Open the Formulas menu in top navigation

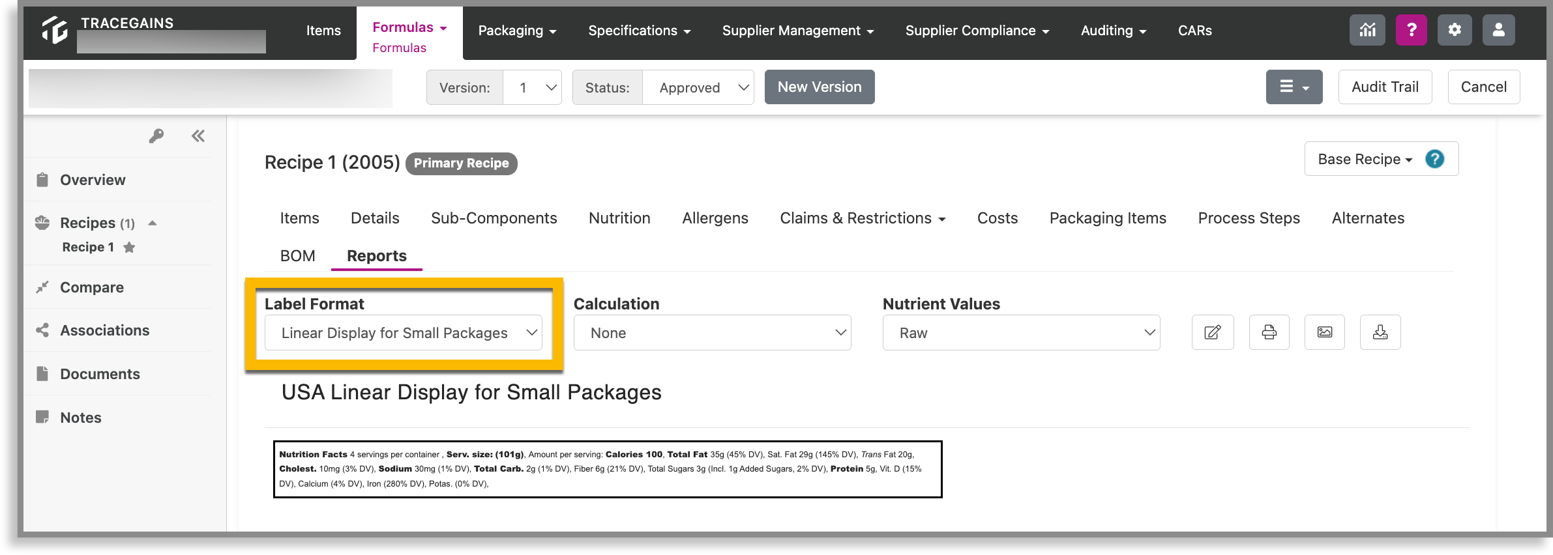click(409, 27)
